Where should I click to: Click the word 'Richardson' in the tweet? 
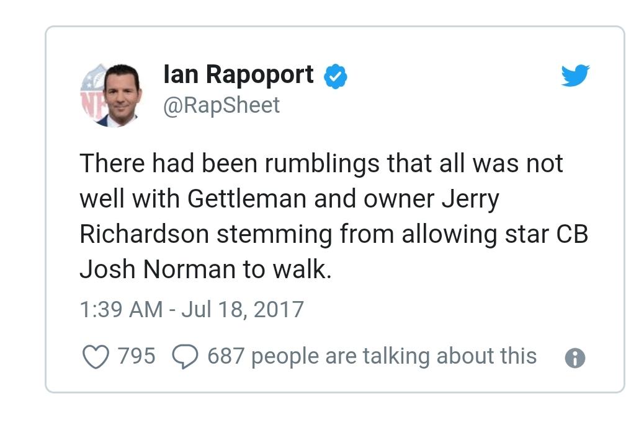144,234
